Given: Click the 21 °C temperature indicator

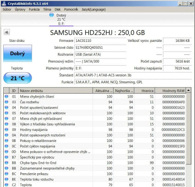Looking at the screenshot, I should pyautogui.click(x=17, y=78).
